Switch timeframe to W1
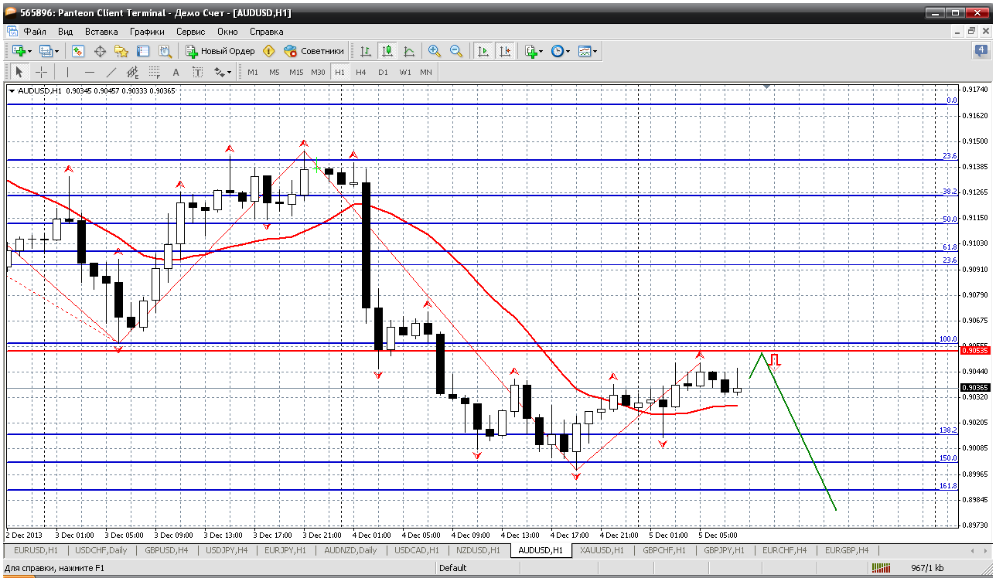The height and width of the screenshot is (578, 996). (x=405, y=72)
